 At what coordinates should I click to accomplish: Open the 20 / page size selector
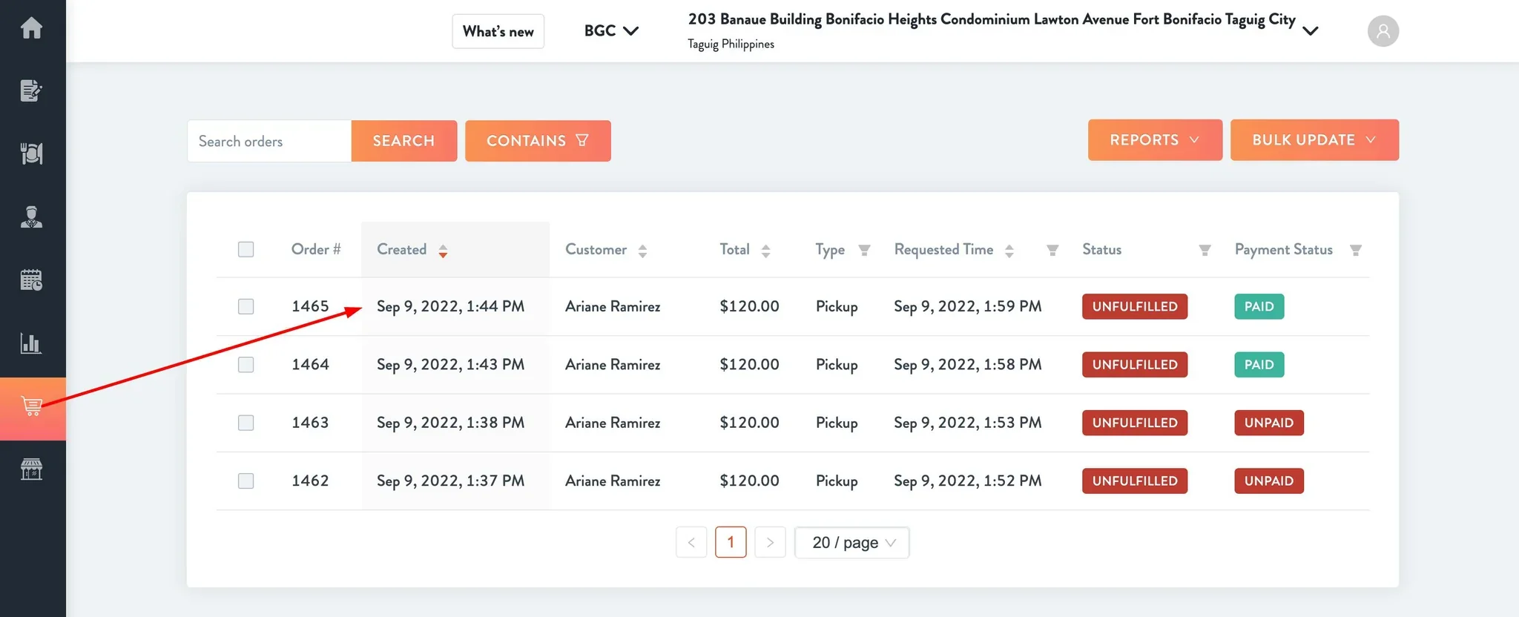point(852,542)
